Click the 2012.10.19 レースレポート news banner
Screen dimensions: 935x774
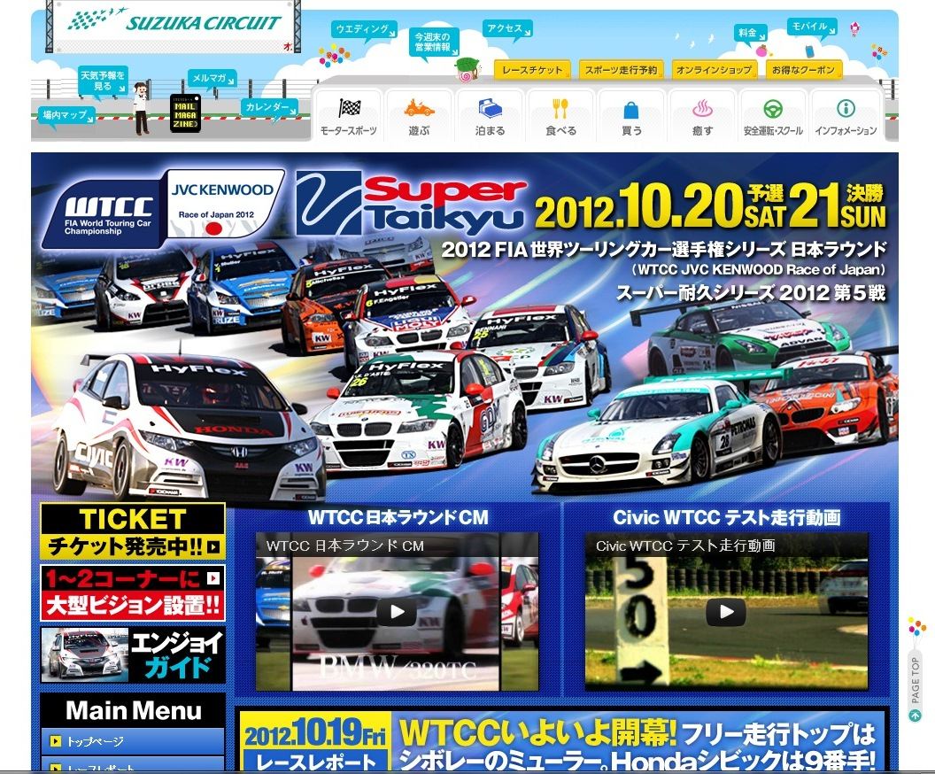pyautogui.click(x=560, y=740)
